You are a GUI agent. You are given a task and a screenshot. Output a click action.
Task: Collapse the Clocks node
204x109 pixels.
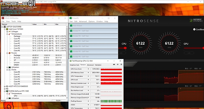click(7, 69)
